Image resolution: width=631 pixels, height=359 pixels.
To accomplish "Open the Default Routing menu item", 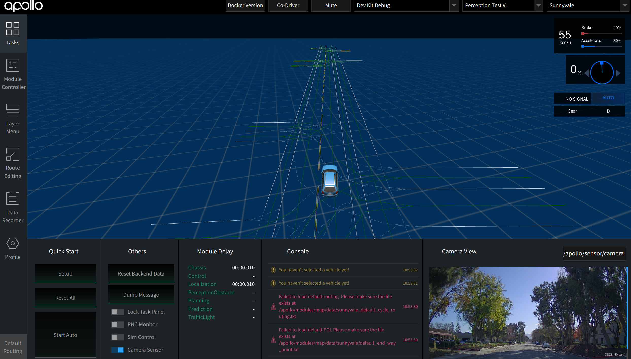I will (x=13, y=347).
